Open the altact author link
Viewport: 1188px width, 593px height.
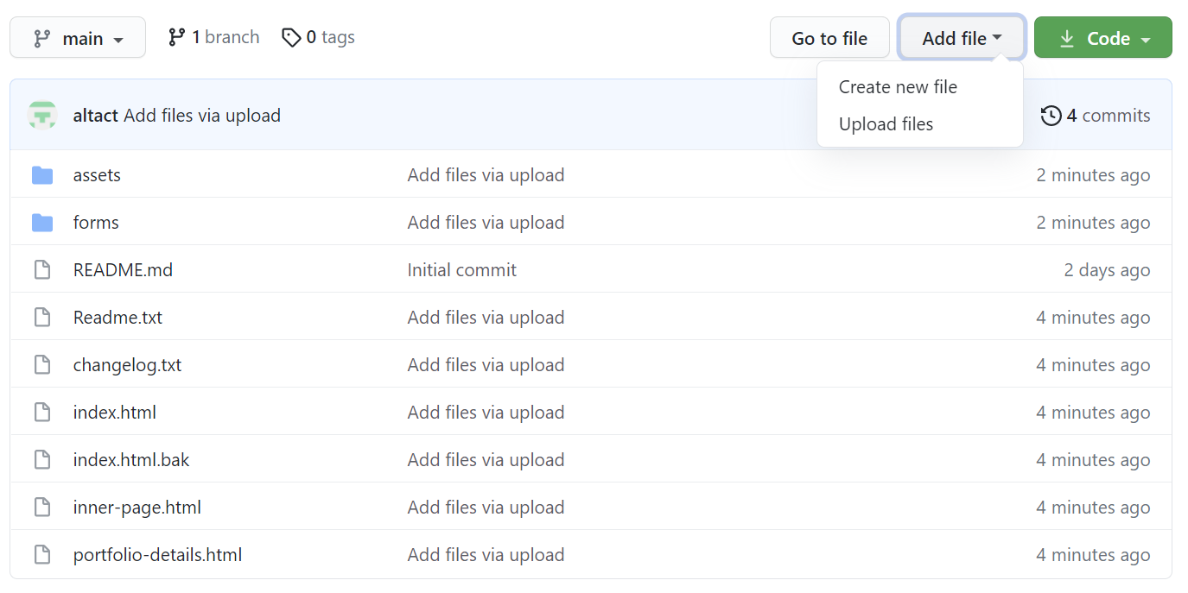click(96, 115)
